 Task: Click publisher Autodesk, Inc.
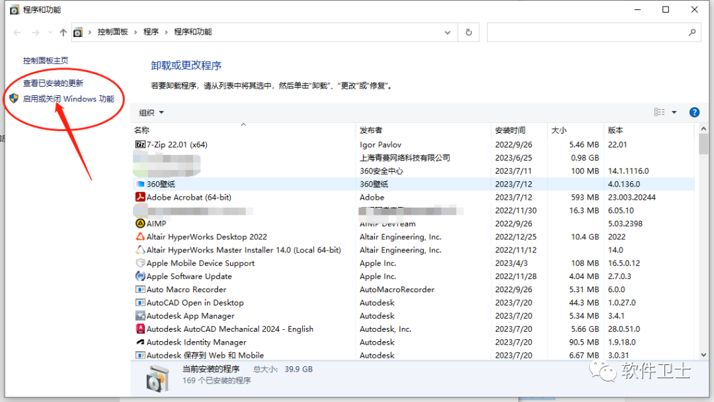(385, 329)
